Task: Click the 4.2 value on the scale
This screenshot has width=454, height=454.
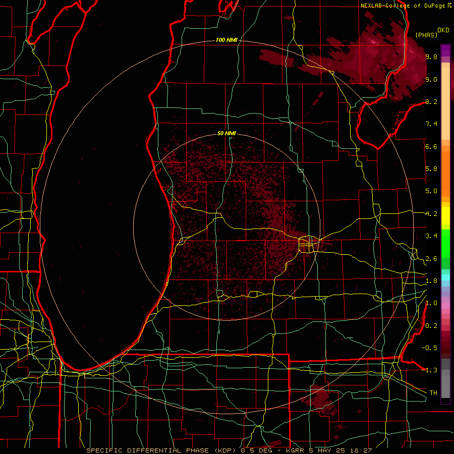Action: coord(431,214)
